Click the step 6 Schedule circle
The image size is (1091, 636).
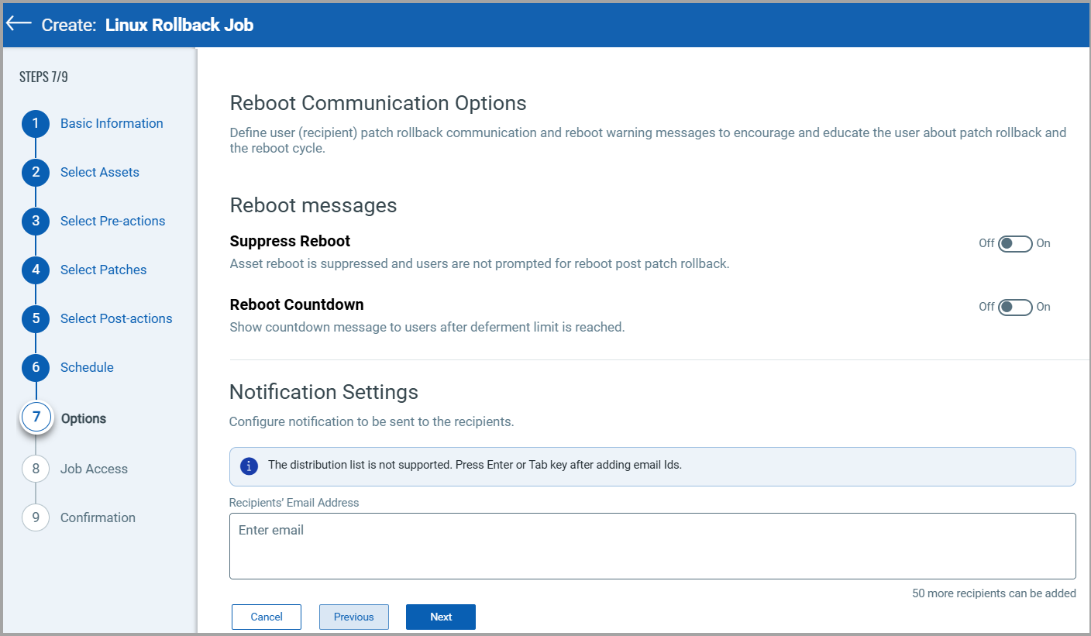click(35, 367)
